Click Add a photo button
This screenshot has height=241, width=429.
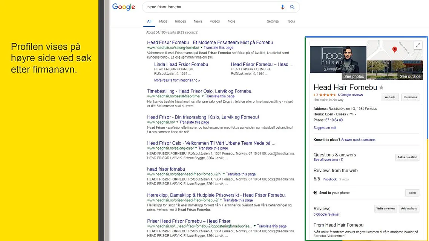tap(409, 209)
